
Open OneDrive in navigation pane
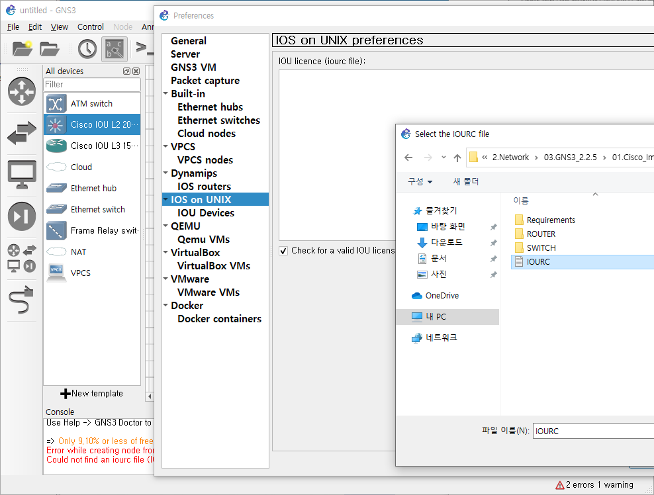click(442, 295)
